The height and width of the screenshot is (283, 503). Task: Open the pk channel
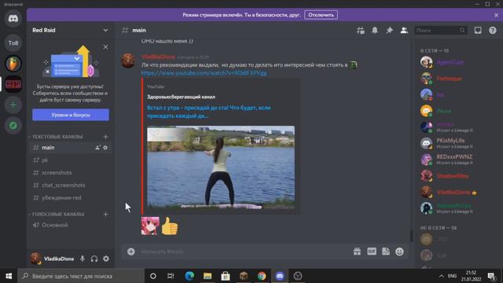71,160
